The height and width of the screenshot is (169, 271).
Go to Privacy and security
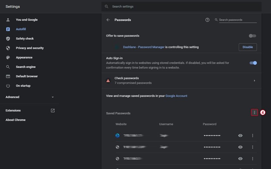click(x=29, y=48)
